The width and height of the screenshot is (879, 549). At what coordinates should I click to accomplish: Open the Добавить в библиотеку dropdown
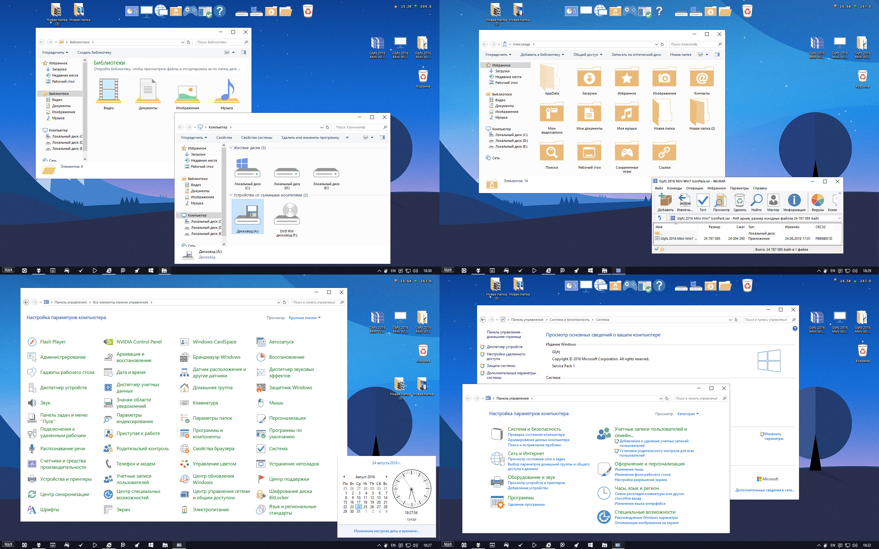pyautogui.click(x=542, y=55)
